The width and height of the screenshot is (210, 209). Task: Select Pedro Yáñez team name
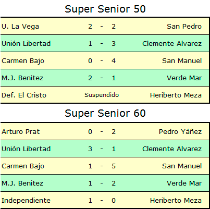[x=180, y=132]
